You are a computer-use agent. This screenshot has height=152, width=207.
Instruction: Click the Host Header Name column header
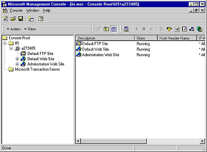177,38
